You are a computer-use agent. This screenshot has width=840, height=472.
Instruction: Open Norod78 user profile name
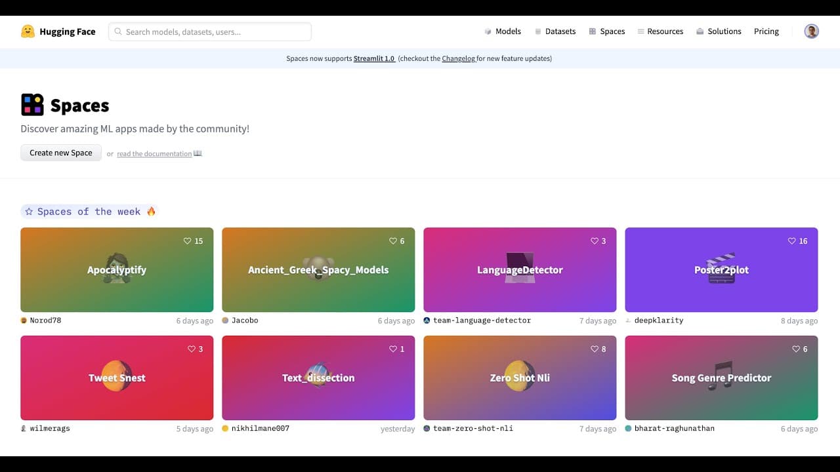[45, 321]
